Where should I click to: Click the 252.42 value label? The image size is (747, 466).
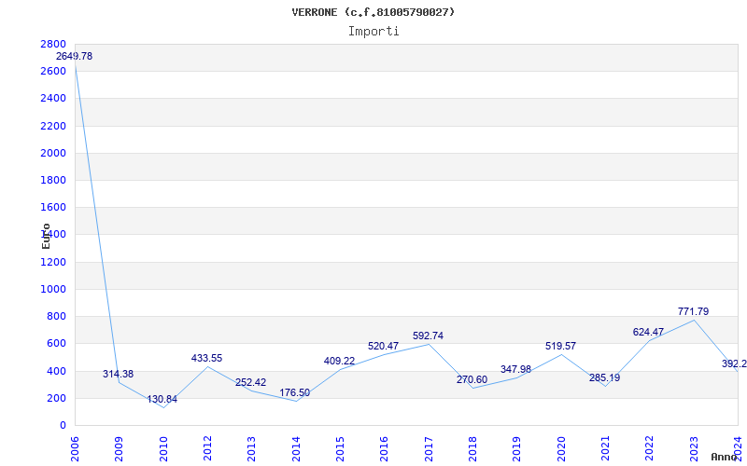click(x=250, y=382)
